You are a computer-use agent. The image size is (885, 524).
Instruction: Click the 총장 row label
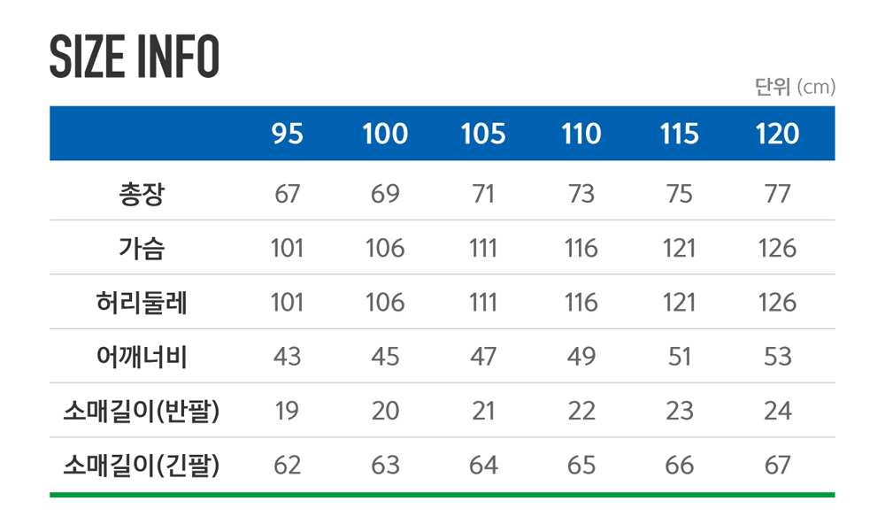pos(141,194)
